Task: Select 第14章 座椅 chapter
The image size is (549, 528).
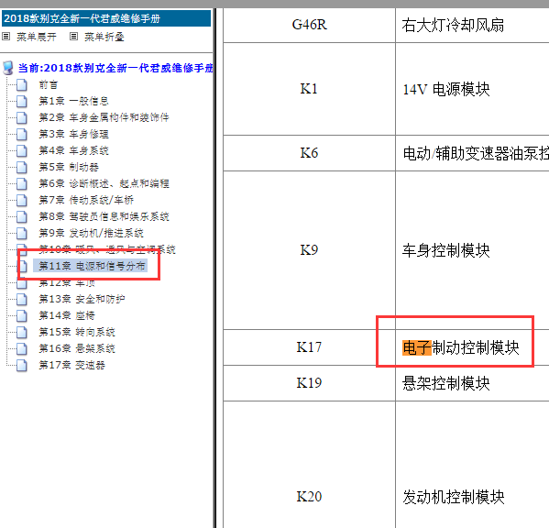Action: (67, 315)
